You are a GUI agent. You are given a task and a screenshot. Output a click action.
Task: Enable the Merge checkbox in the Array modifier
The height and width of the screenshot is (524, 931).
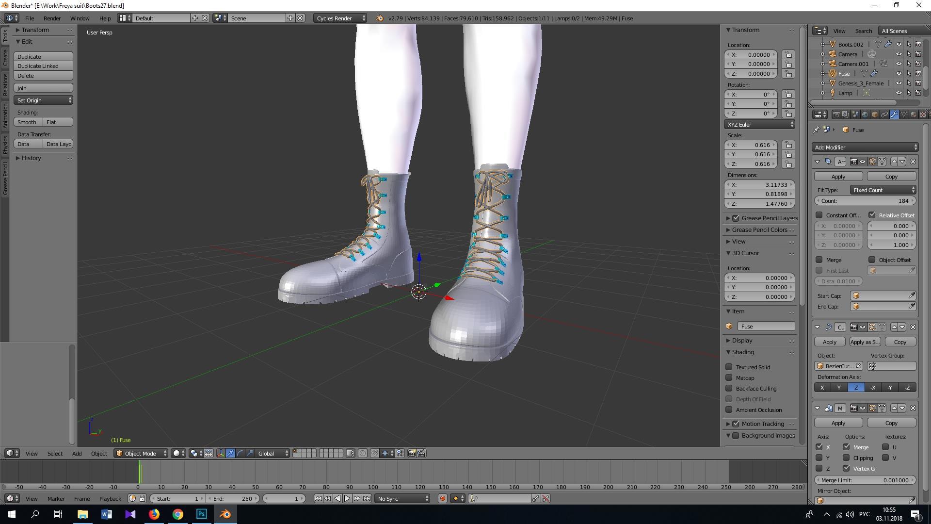pyautogui.click(x=819, y=260)
